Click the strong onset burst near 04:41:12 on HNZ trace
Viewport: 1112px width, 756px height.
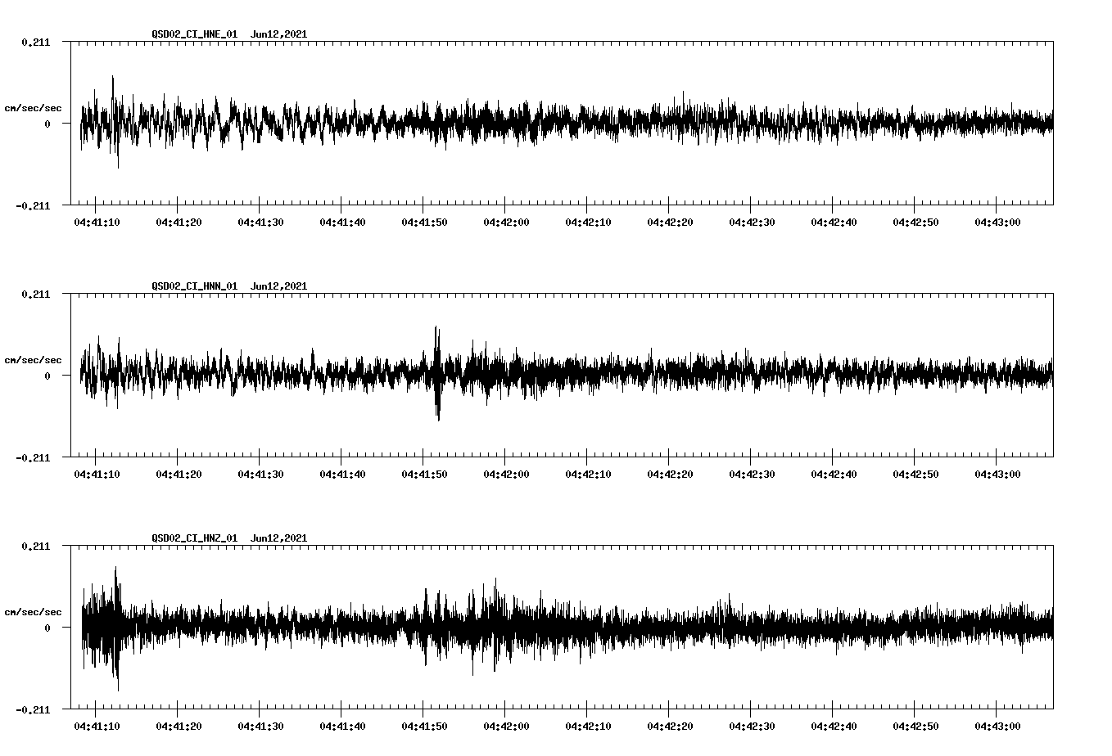pos(115,628)
